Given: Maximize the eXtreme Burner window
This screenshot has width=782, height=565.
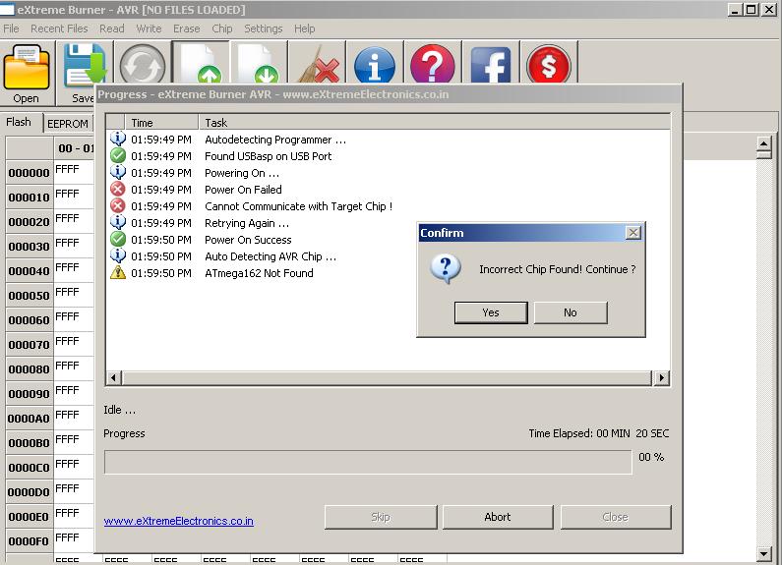Looking at the screenshot, I should [x=751, y=9].
